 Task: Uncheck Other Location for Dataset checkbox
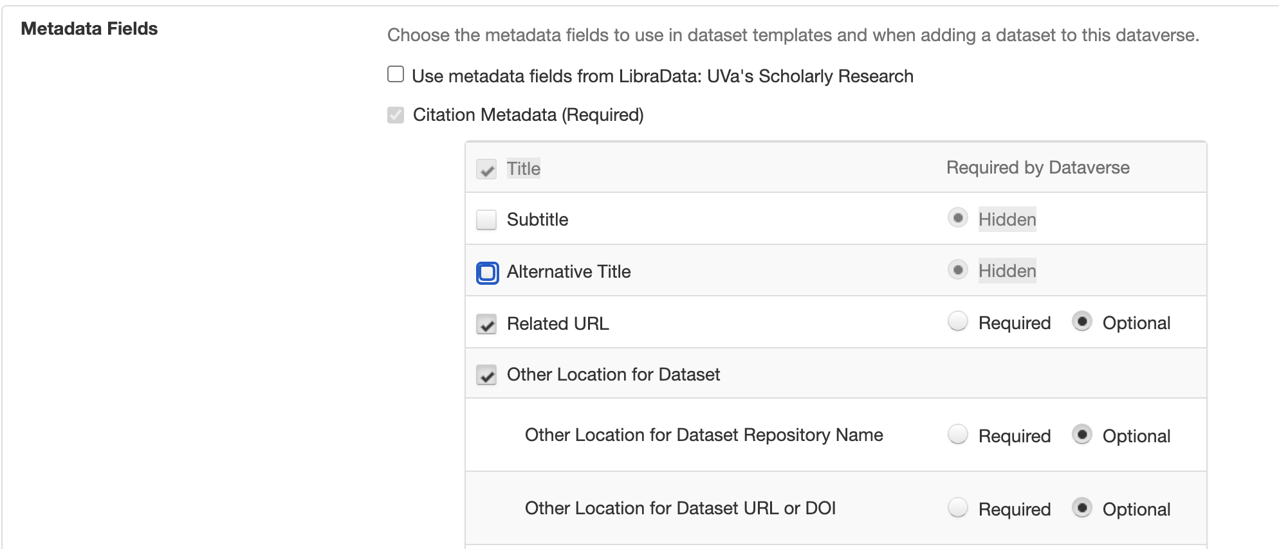(x=486, y=375)
